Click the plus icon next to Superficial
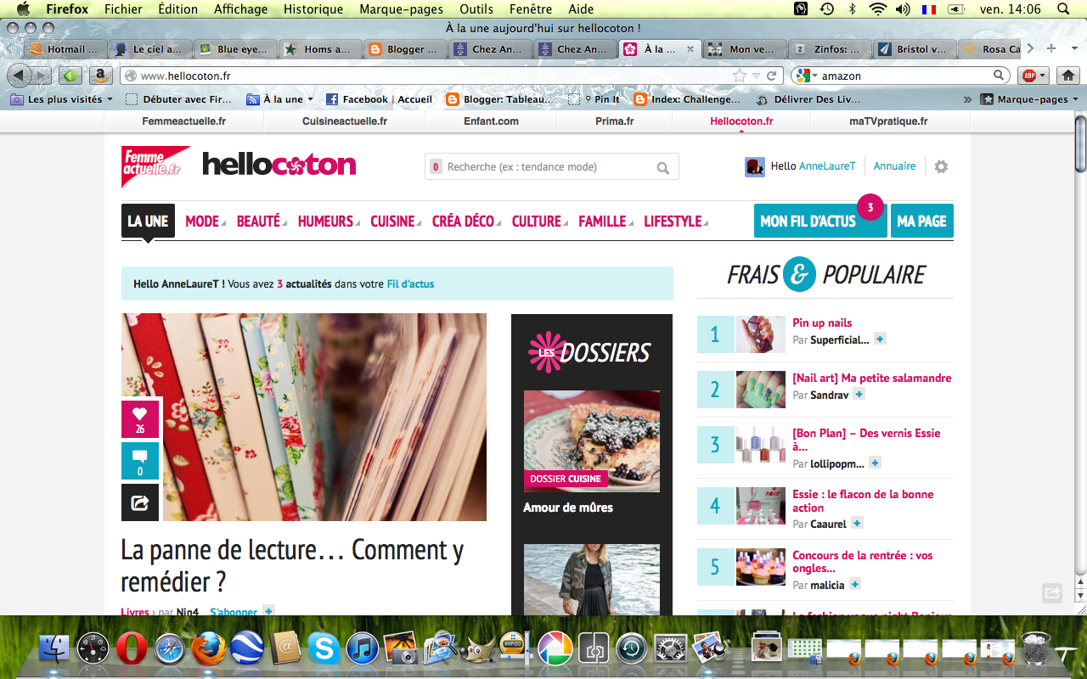Viewport: 1087px width, 679px height. [880, 339]
